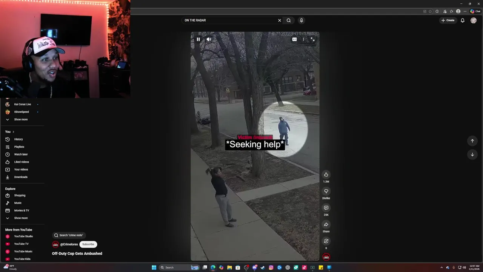Viewport: 483px width, 272px height.
Task: Open system volume tray icon
Action: pyautogui.click(x=464, y=267)
